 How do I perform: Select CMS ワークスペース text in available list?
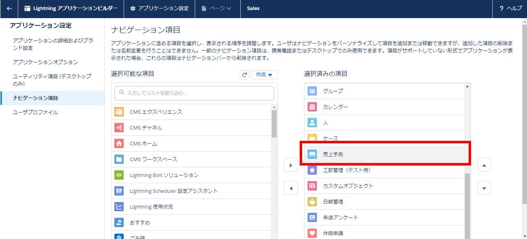153,159
